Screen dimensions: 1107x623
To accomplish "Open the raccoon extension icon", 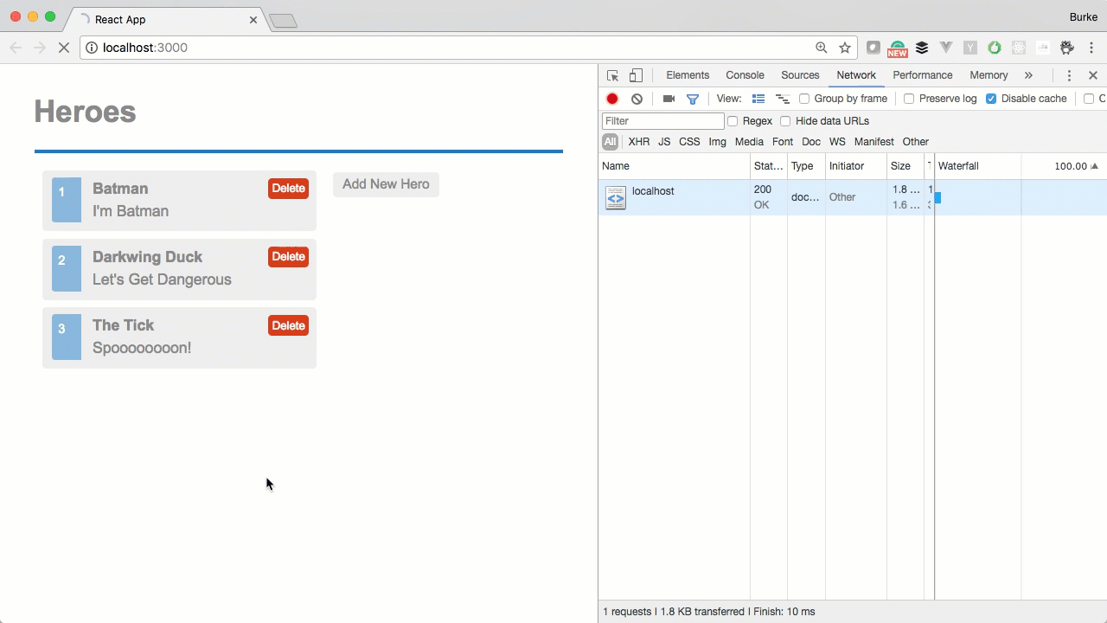I will (x=1067, y=48).
